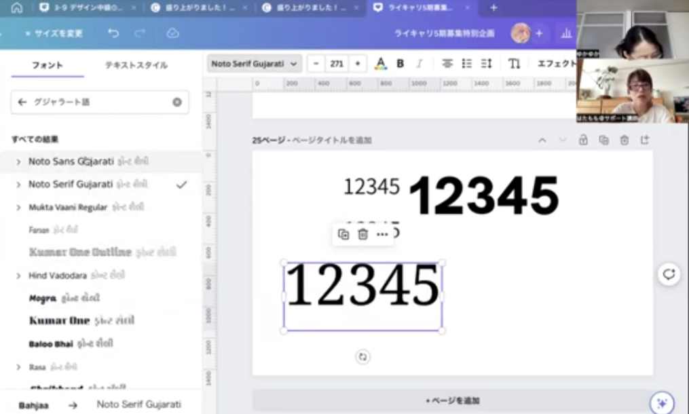Expand Noto Sans Gujarati font variants
Viewport: 689px width, 414px height.
pos(18,162)
